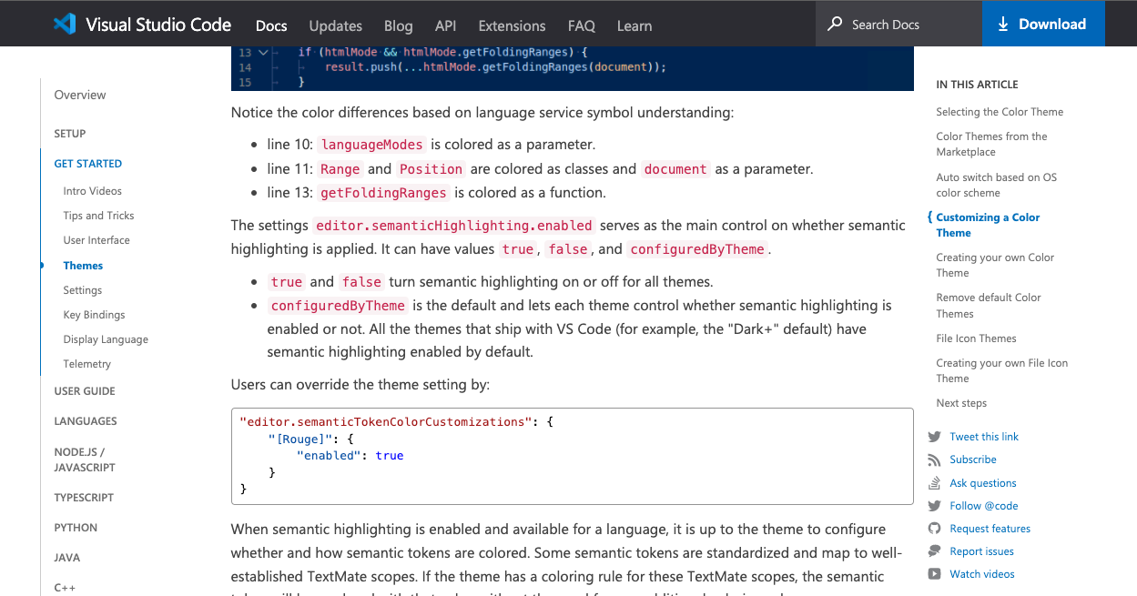Click the comment icon beside Report issues
Screen dimensions: 1137x596
(934, 551)
